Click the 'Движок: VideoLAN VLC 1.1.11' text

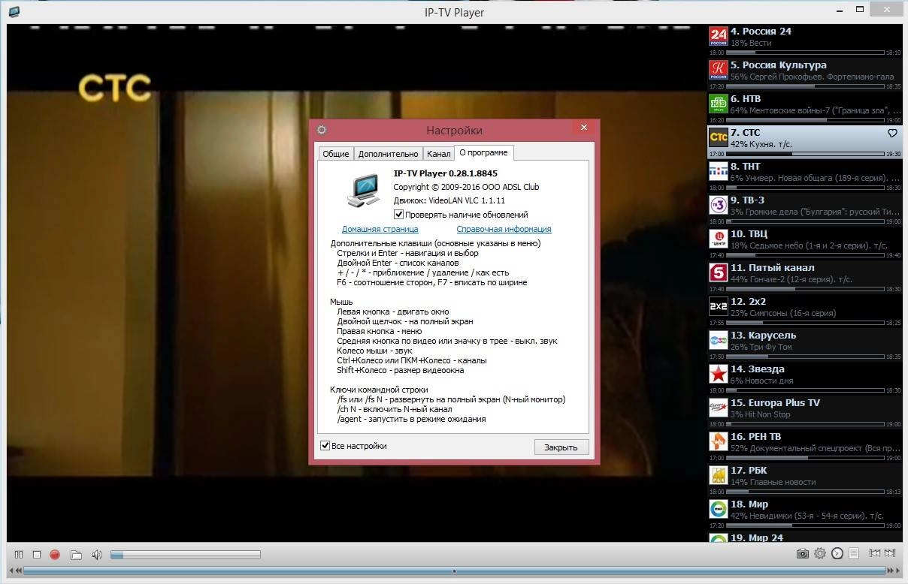(449, 200)
